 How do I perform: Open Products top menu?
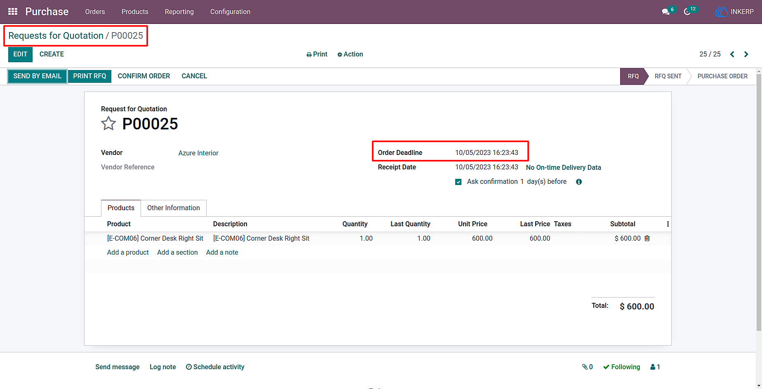135,12
